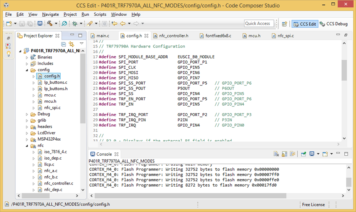Click the Build hammer icon

click(50, 24)
